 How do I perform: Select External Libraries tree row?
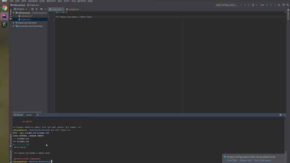(x=27, y=23)
